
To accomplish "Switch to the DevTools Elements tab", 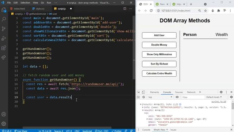I will (154, 92).
